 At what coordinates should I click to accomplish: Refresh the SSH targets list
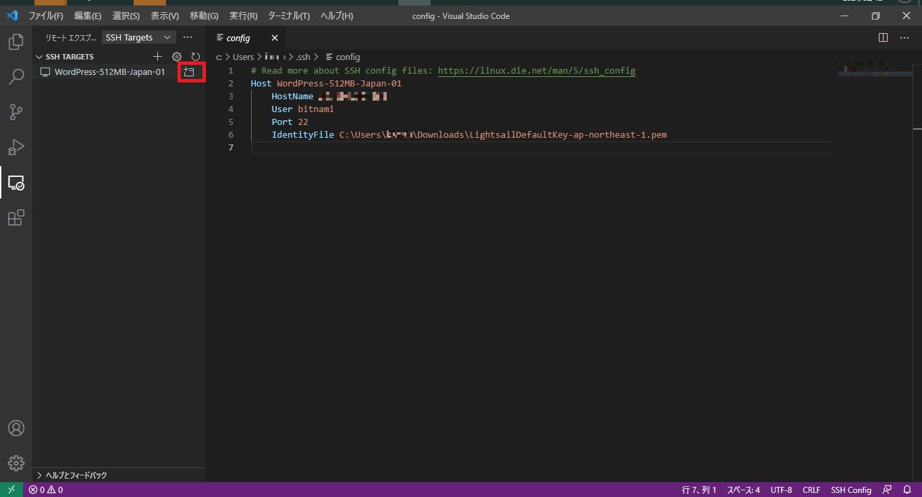click(x=196, y=56)
